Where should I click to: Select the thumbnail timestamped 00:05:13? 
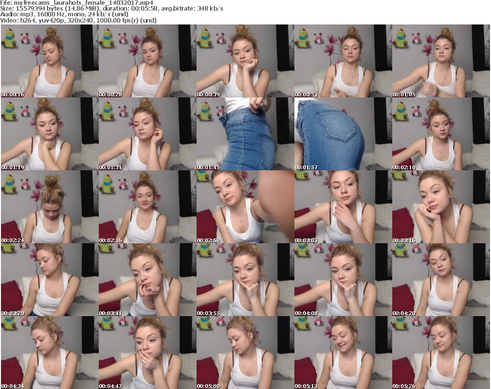(x=343, y=353)
